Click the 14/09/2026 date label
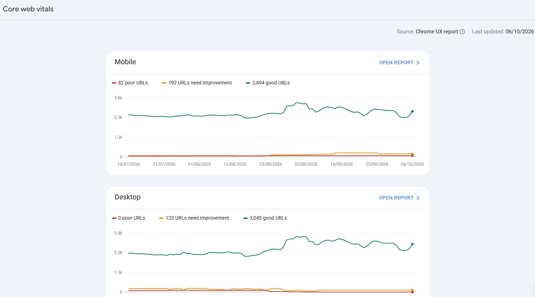The width and height of the screenshot is (535, 297). (342, 164)
